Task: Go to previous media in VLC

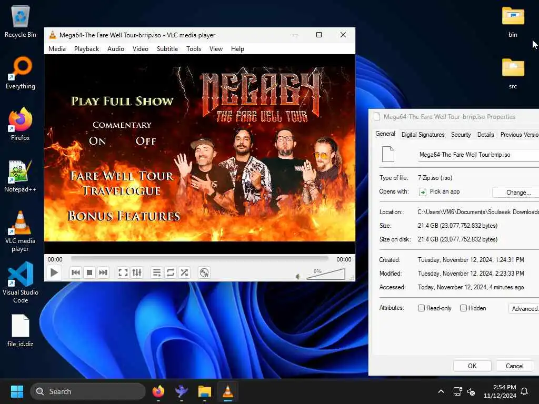Action: 76,273
